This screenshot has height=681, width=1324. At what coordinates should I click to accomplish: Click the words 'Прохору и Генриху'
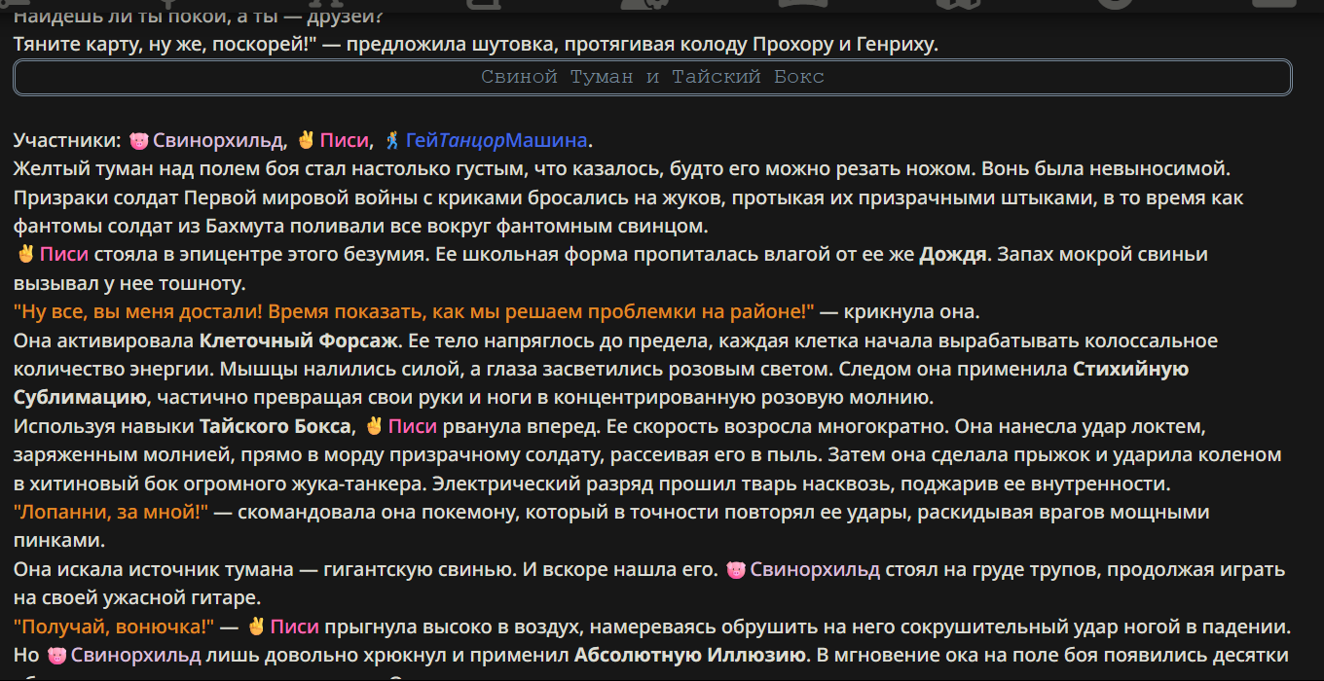coord(845,45)
